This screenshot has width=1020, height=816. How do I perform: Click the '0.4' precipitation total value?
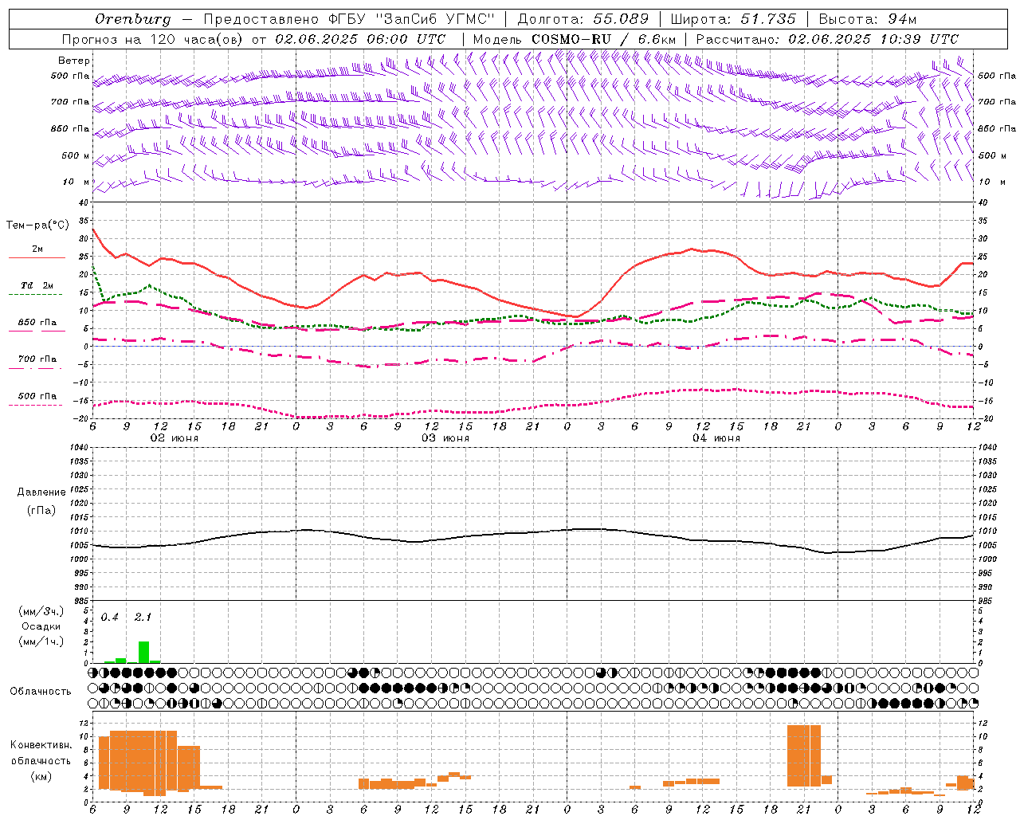tap(109, 618)
